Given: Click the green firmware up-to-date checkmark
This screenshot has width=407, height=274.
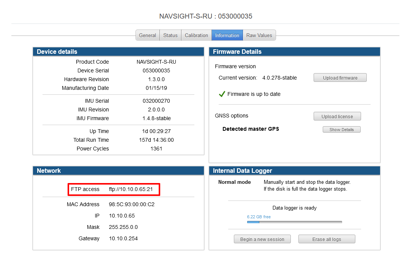Looking at the screenshot, I should click(222, 94).
